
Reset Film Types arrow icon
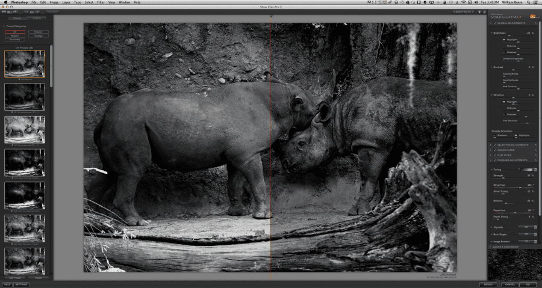pyautogui.click(x=536, y=155)
